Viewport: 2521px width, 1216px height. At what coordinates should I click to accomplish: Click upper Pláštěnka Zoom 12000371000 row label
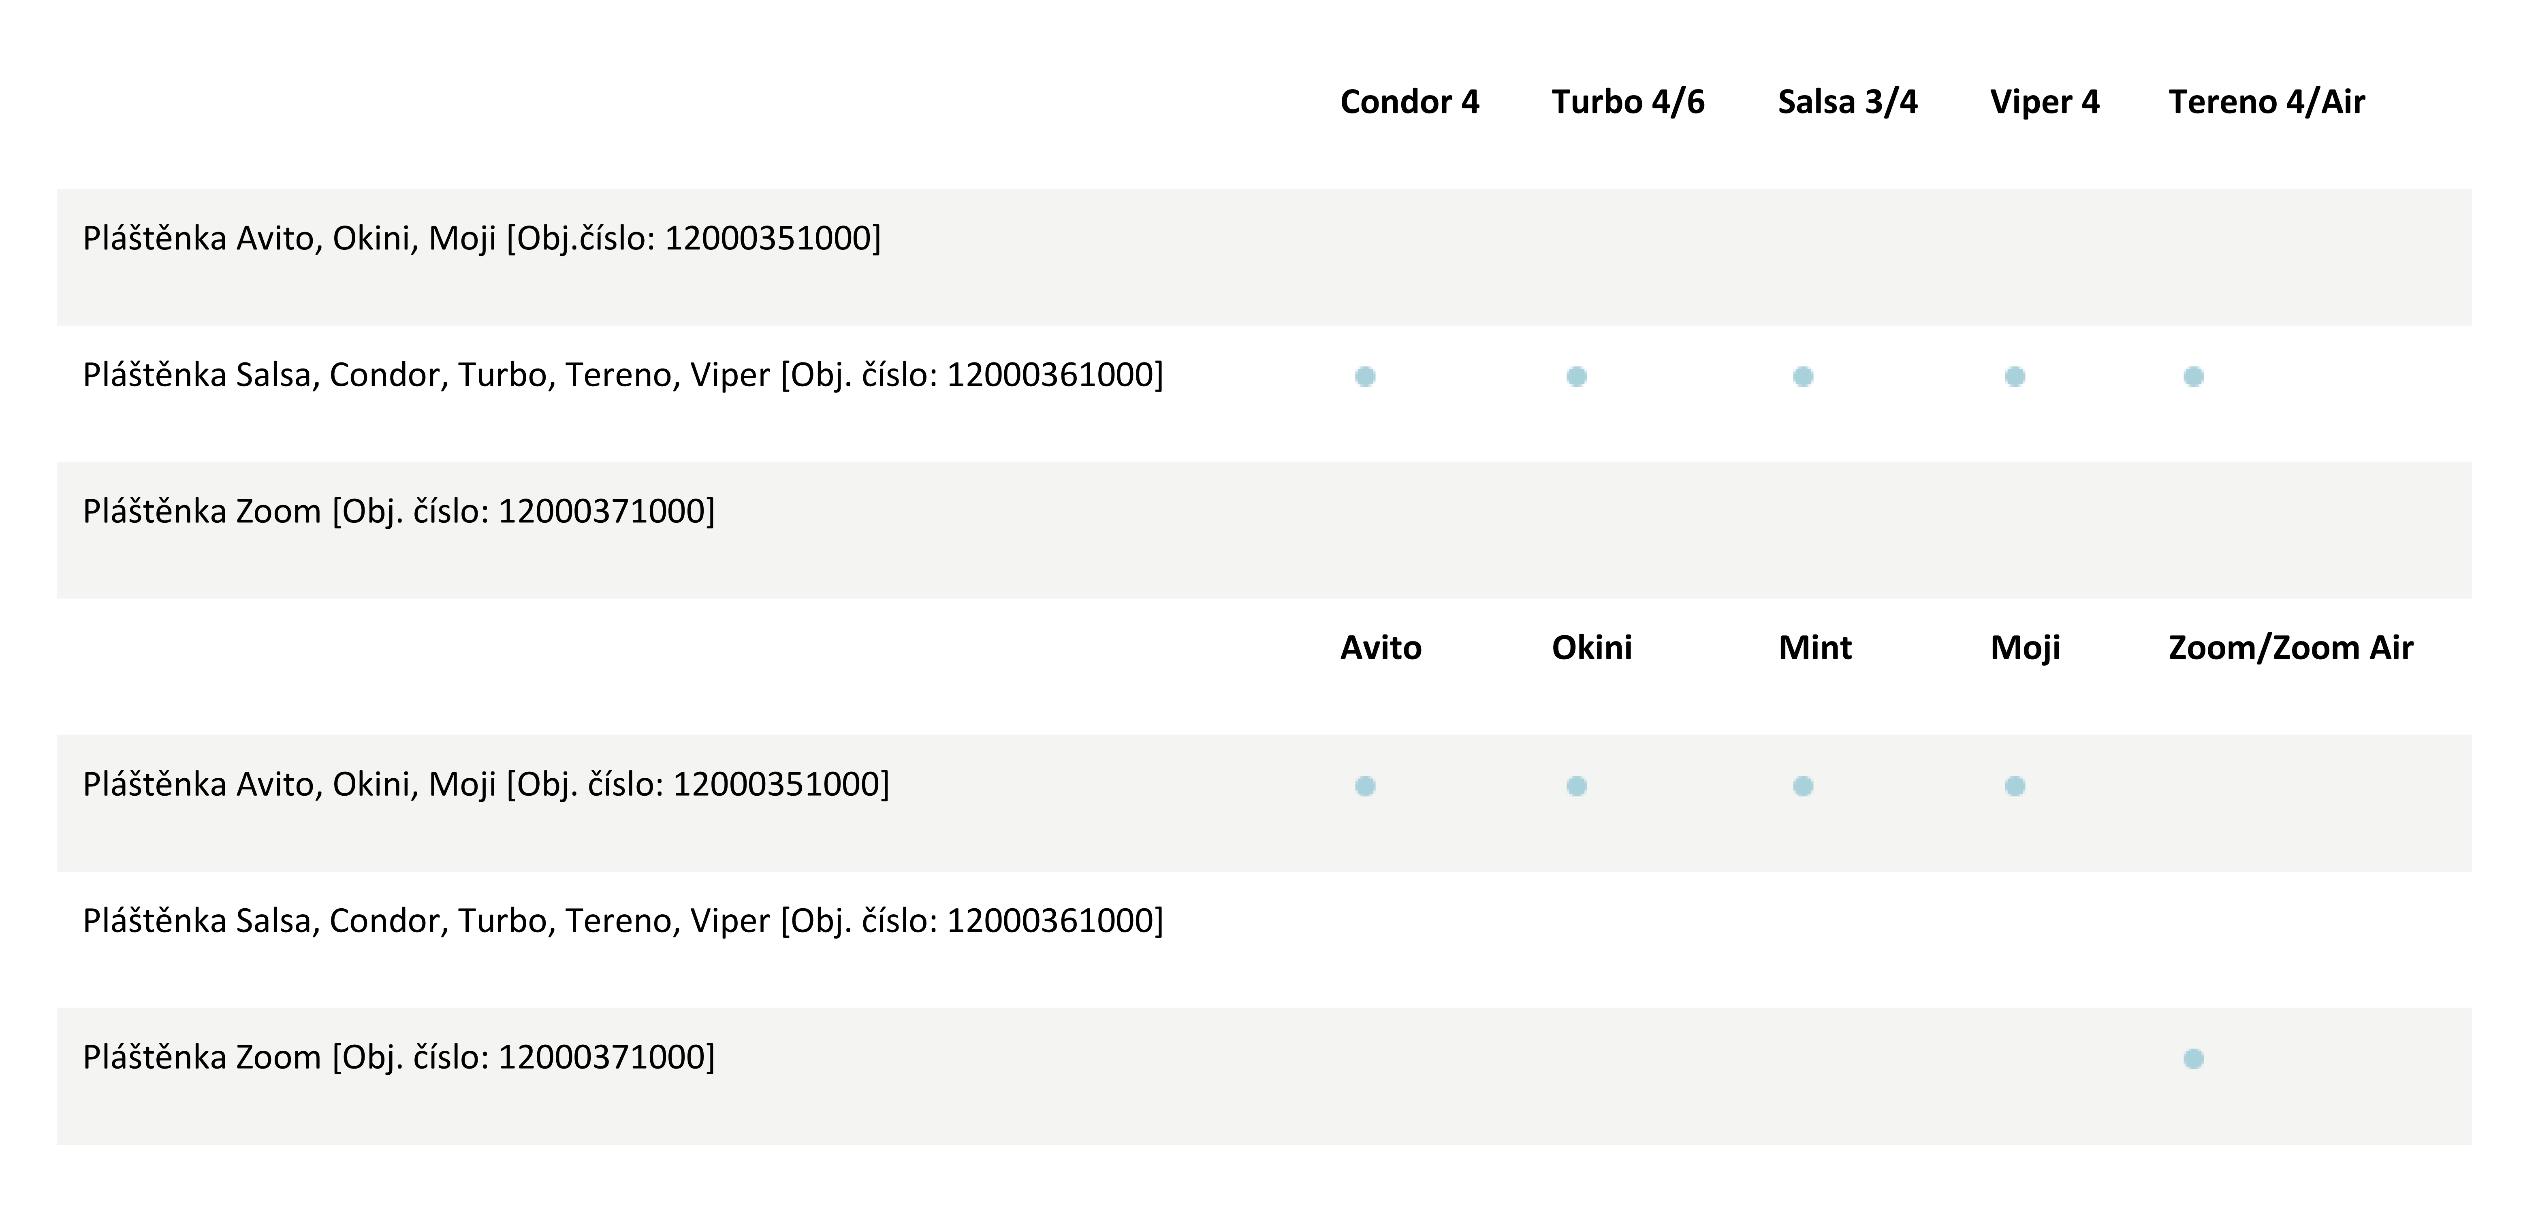[x=398, y=511]
